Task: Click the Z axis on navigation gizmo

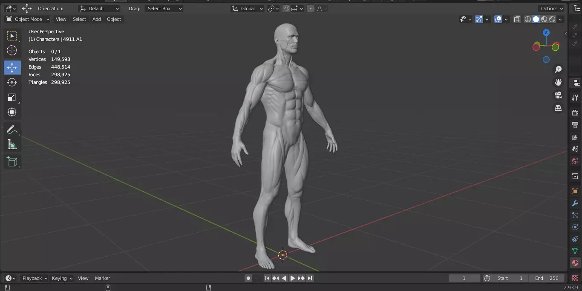Action: [x=546, y=32]
